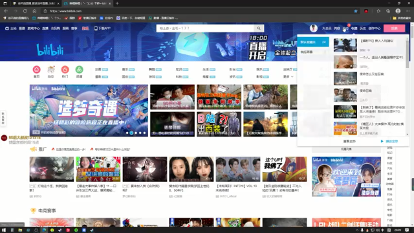Open 创作中心 in the header
The width and height of the screenshot is (414, 233).
tap(375, 28)
